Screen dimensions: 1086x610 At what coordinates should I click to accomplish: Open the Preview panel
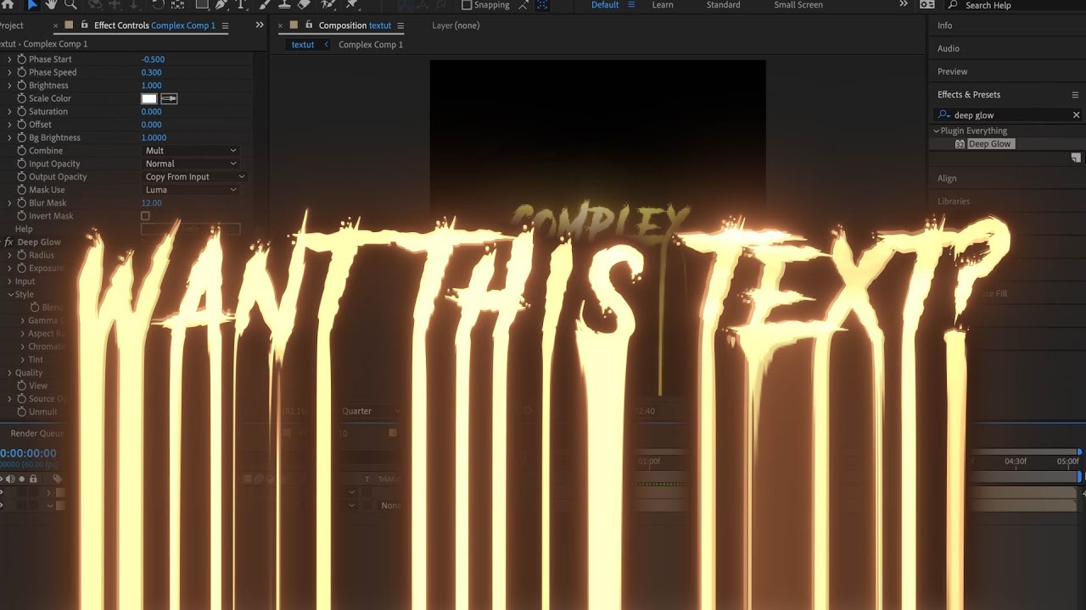click(x=952, y=72)
